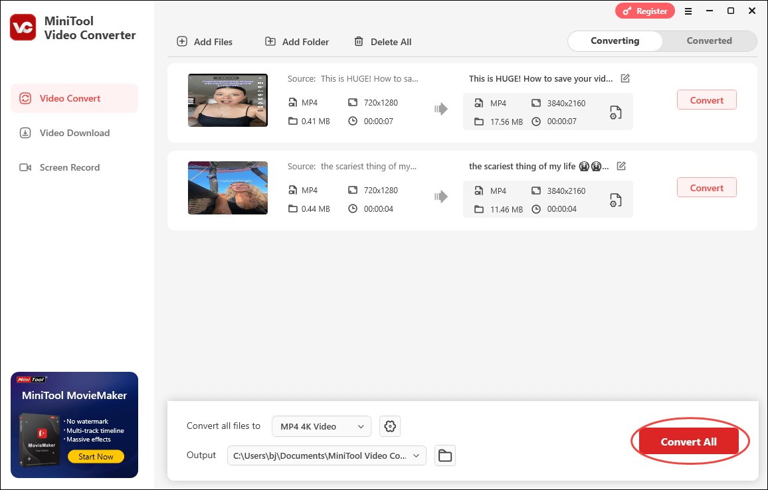Click thumbnail of the 'This is HUGE' video
This screenshot has width=768, height=490.
point(228,100)
